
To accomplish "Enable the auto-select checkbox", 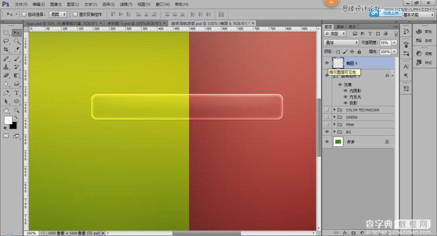I will (x=24, y=14).
